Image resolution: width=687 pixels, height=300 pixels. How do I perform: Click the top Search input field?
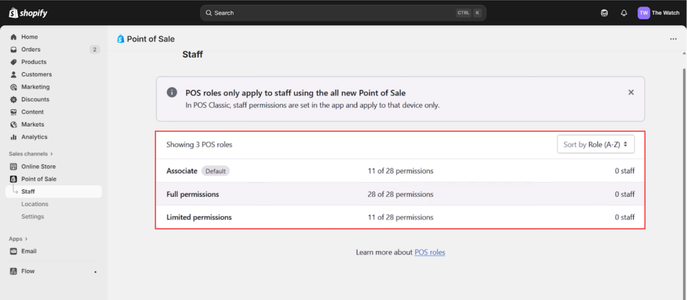click(x=329, y=13)
